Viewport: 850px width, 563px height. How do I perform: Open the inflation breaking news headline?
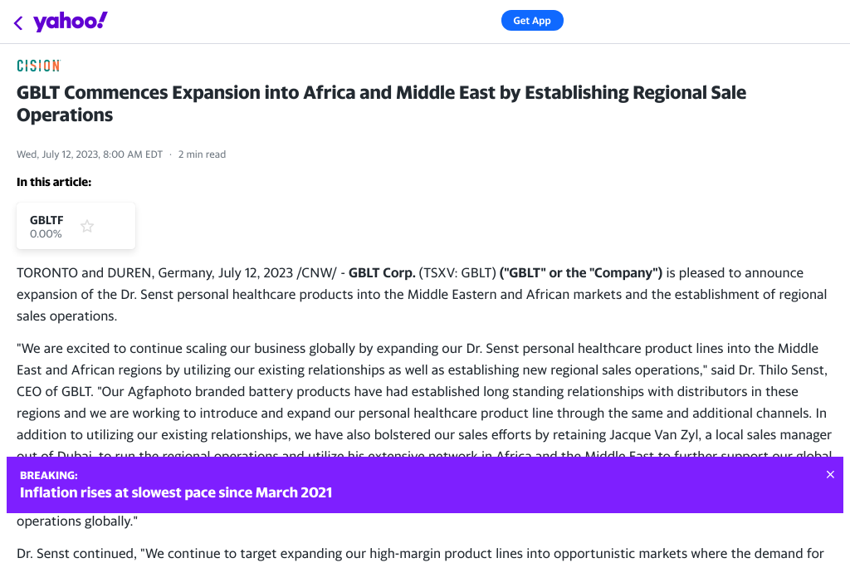pyautogui.click(x=176, y=492)
